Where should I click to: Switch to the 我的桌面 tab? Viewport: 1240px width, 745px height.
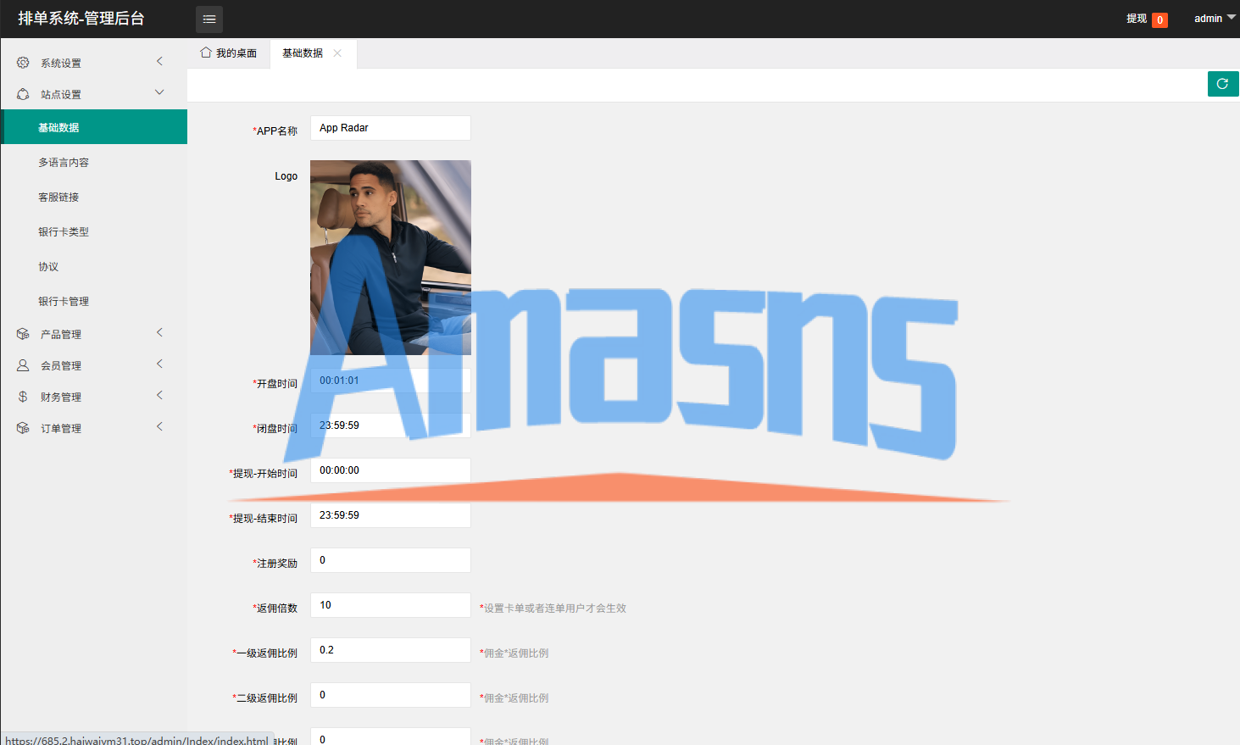pyautogui.click(x=229, y=53)
